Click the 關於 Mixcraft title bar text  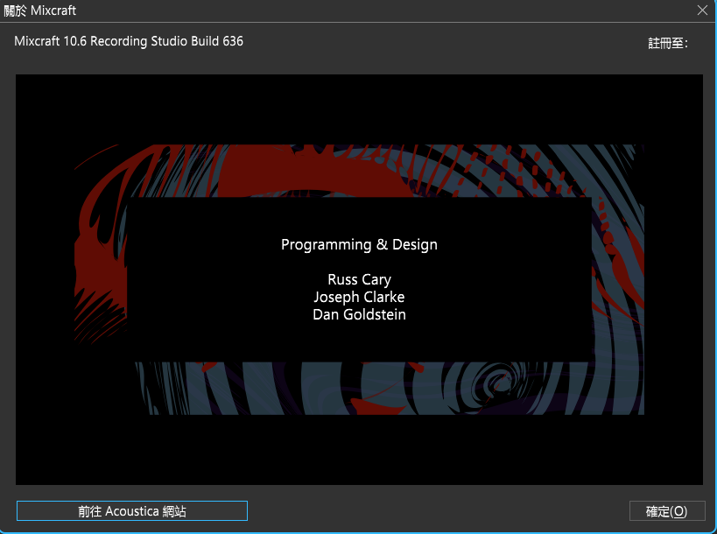(39, 11)
